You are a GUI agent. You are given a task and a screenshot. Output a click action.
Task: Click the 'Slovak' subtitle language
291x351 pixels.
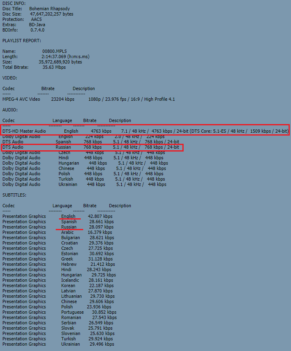click(68, 328)
